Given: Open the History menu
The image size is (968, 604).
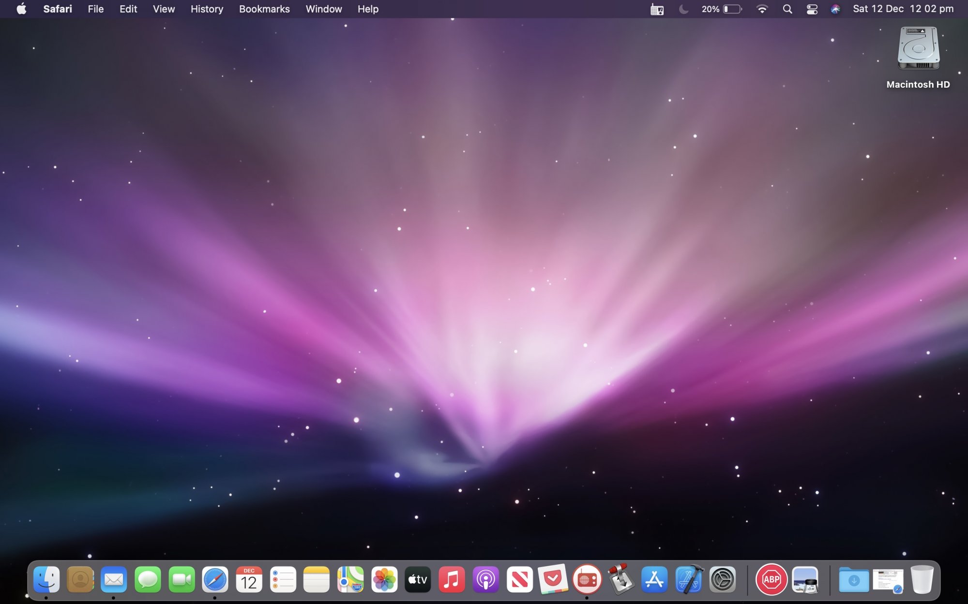Looking at the screenshot, I should click(x=207, y=9).
